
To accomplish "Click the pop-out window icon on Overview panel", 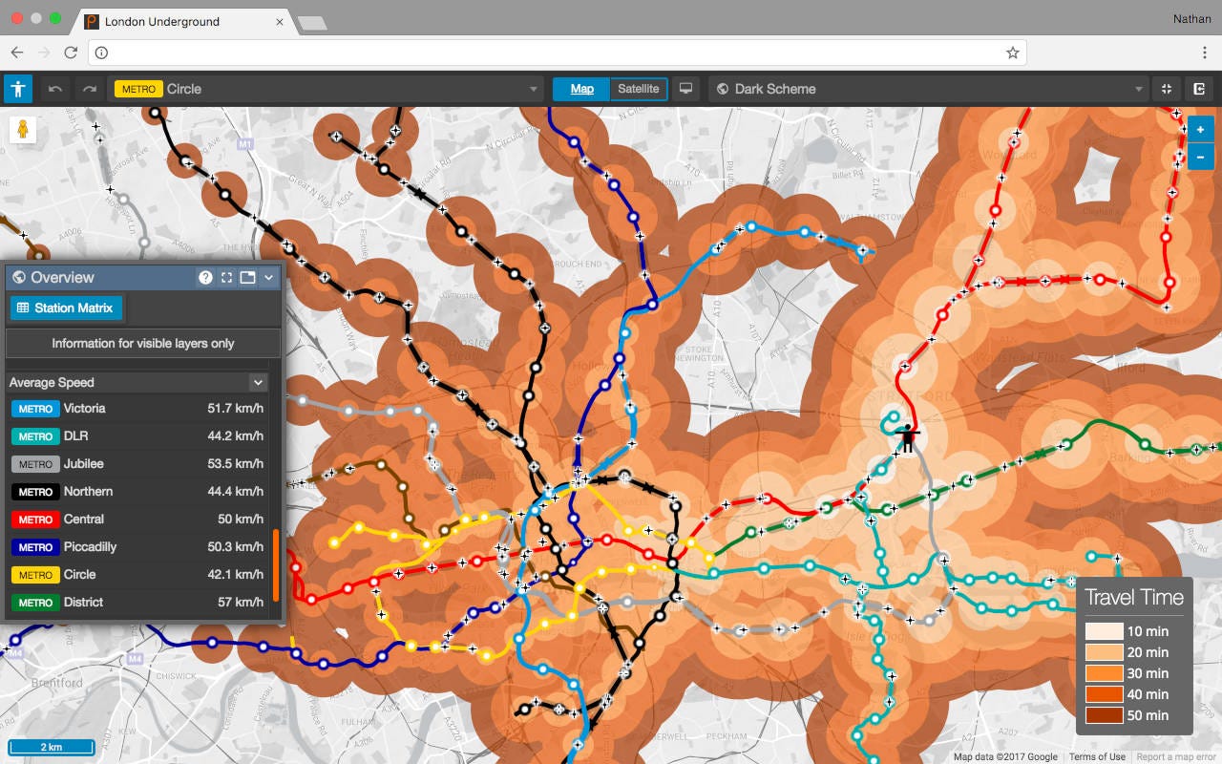I will (x=249, y=277).
